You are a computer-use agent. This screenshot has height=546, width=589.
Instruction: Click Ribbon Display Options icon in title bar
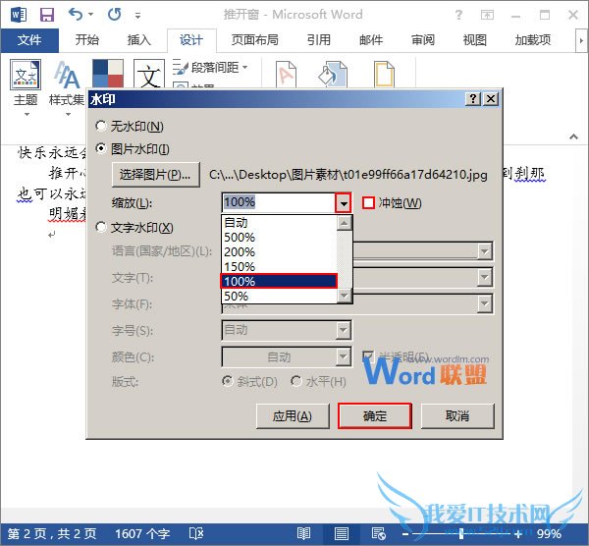(x=487, y=15)
